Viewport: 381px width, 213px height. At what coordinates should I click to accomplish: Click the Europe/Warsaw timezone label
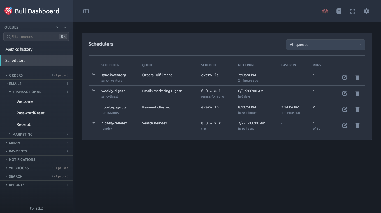213,96
